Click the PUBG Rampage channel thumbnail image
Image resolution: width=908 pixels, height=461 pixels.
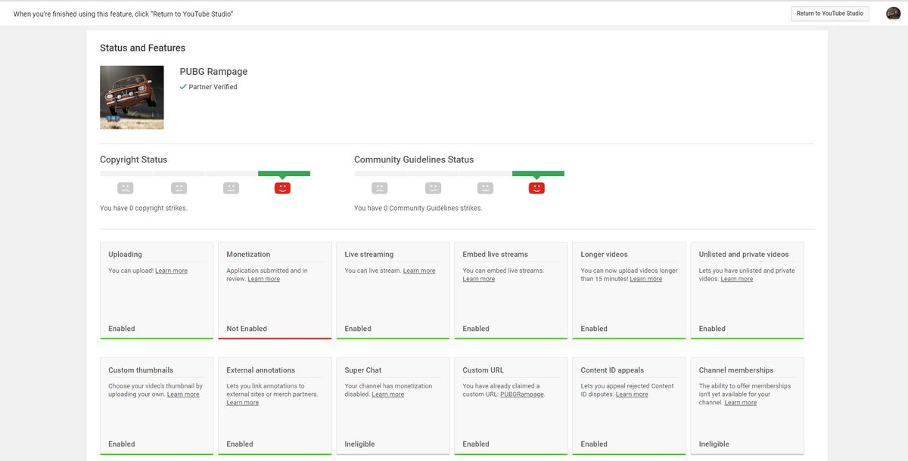(x=132, y=97)
